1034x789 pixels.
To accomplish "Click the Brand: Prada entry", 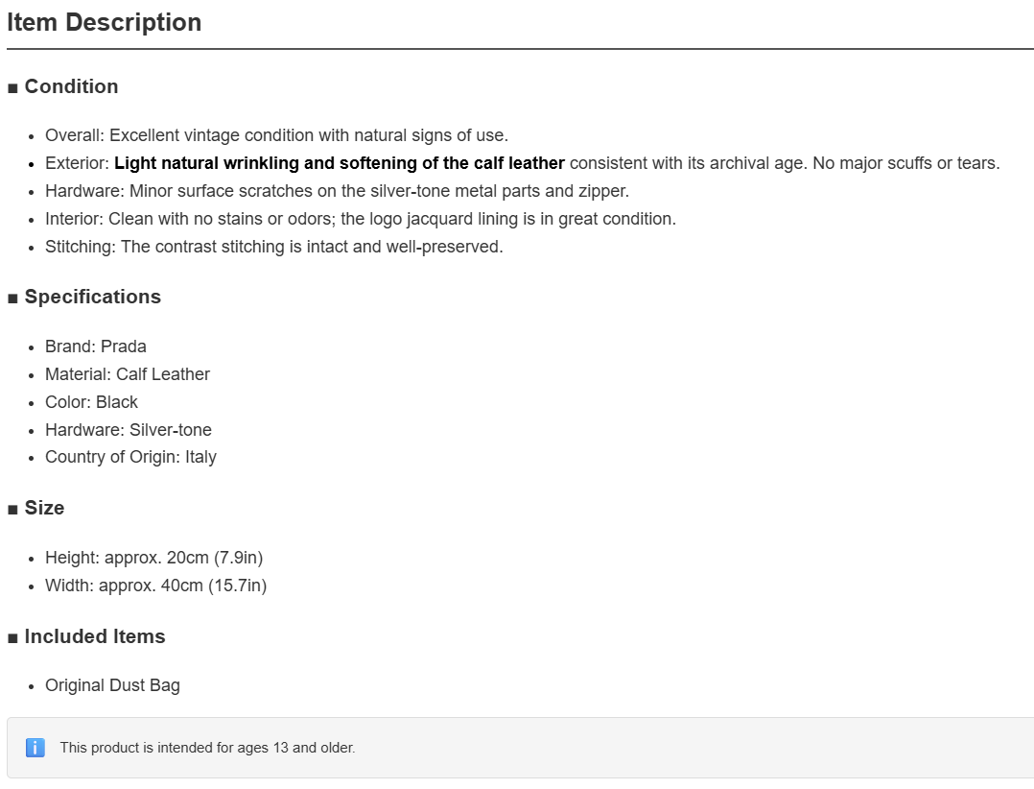I will [96, 347].
